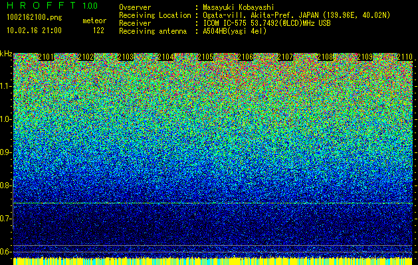The height and width of the screenshot is (265, 418).
Task: Click the 'Receiving antenna' field label
Action: click(x=153, y=31)
